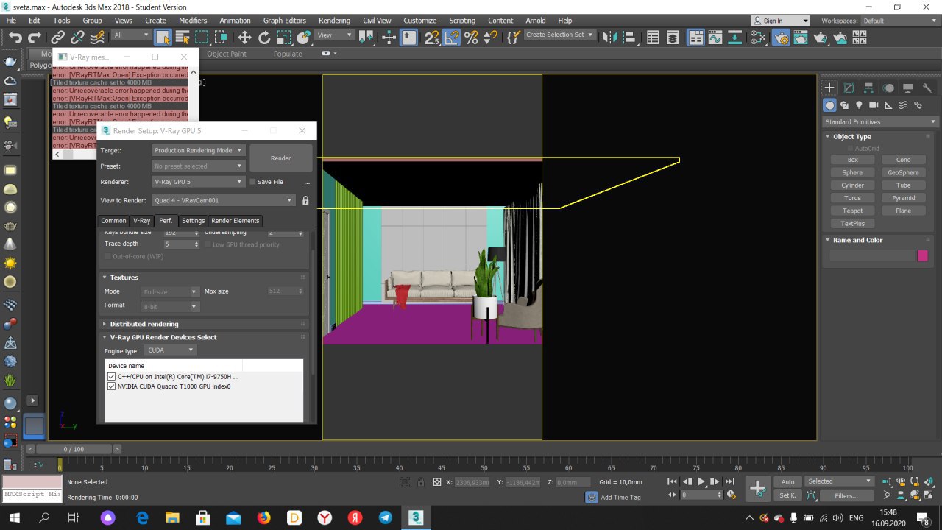Open Time Configuration clock icon
942x530 pixels.
point(730,495)
